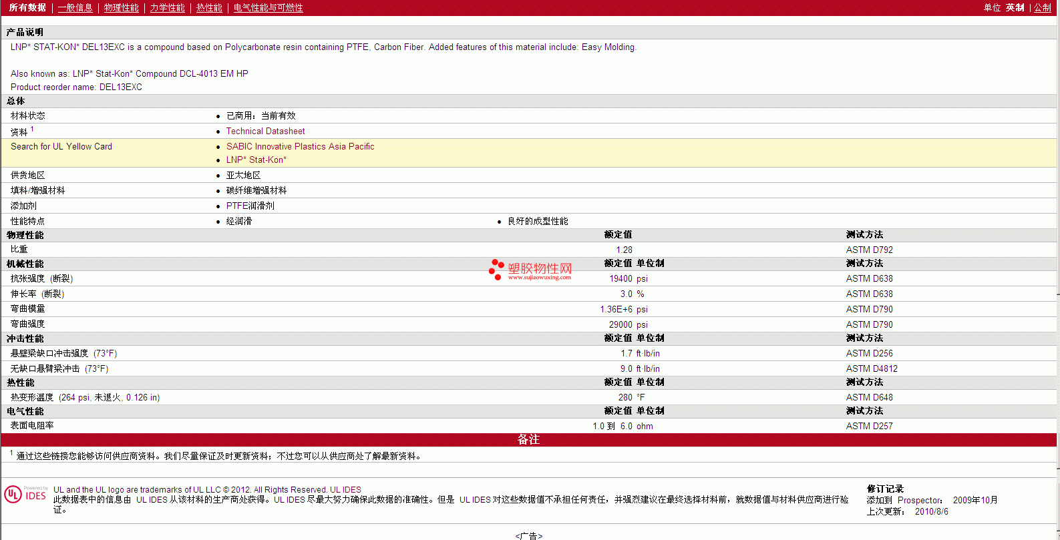
Task: Click the 悬壁梁缺口冲击强度 (73°F) row label
Action: [x=64, y=354]
